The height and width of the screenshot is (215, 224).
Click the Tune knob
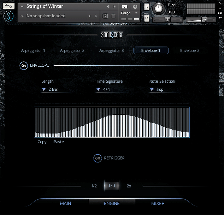click(159, 8)
